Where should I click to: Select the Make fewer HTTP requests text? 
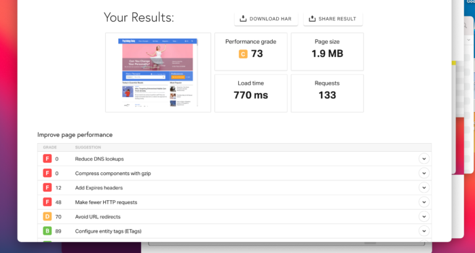[106, 202]
